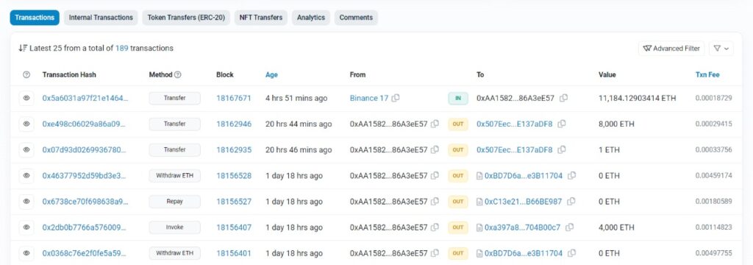Viewport: 753px width, 265px height.
Task: Copy From address in block 18156401 row
Action: [435, 253]
